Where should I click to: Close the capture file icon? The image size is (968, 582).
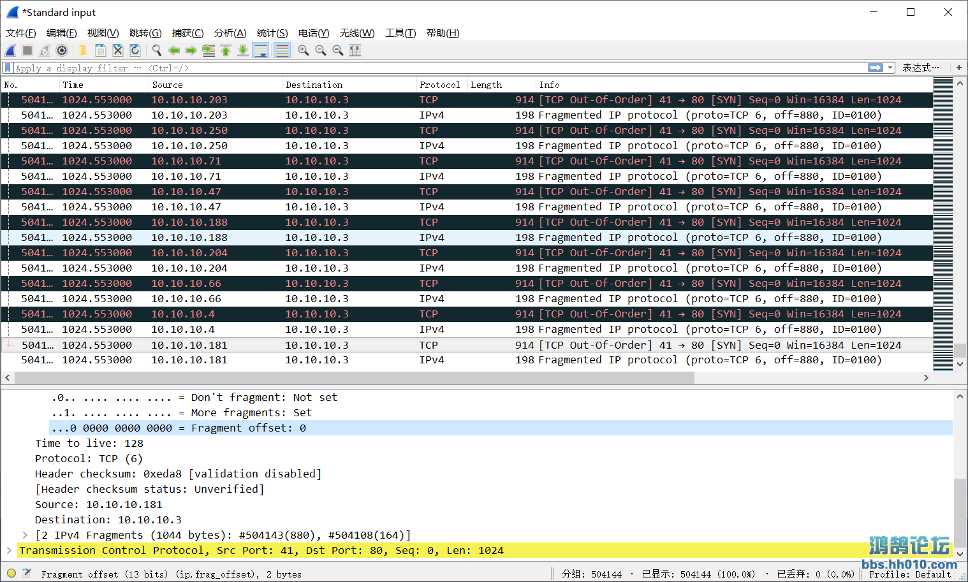pos(117,50)
